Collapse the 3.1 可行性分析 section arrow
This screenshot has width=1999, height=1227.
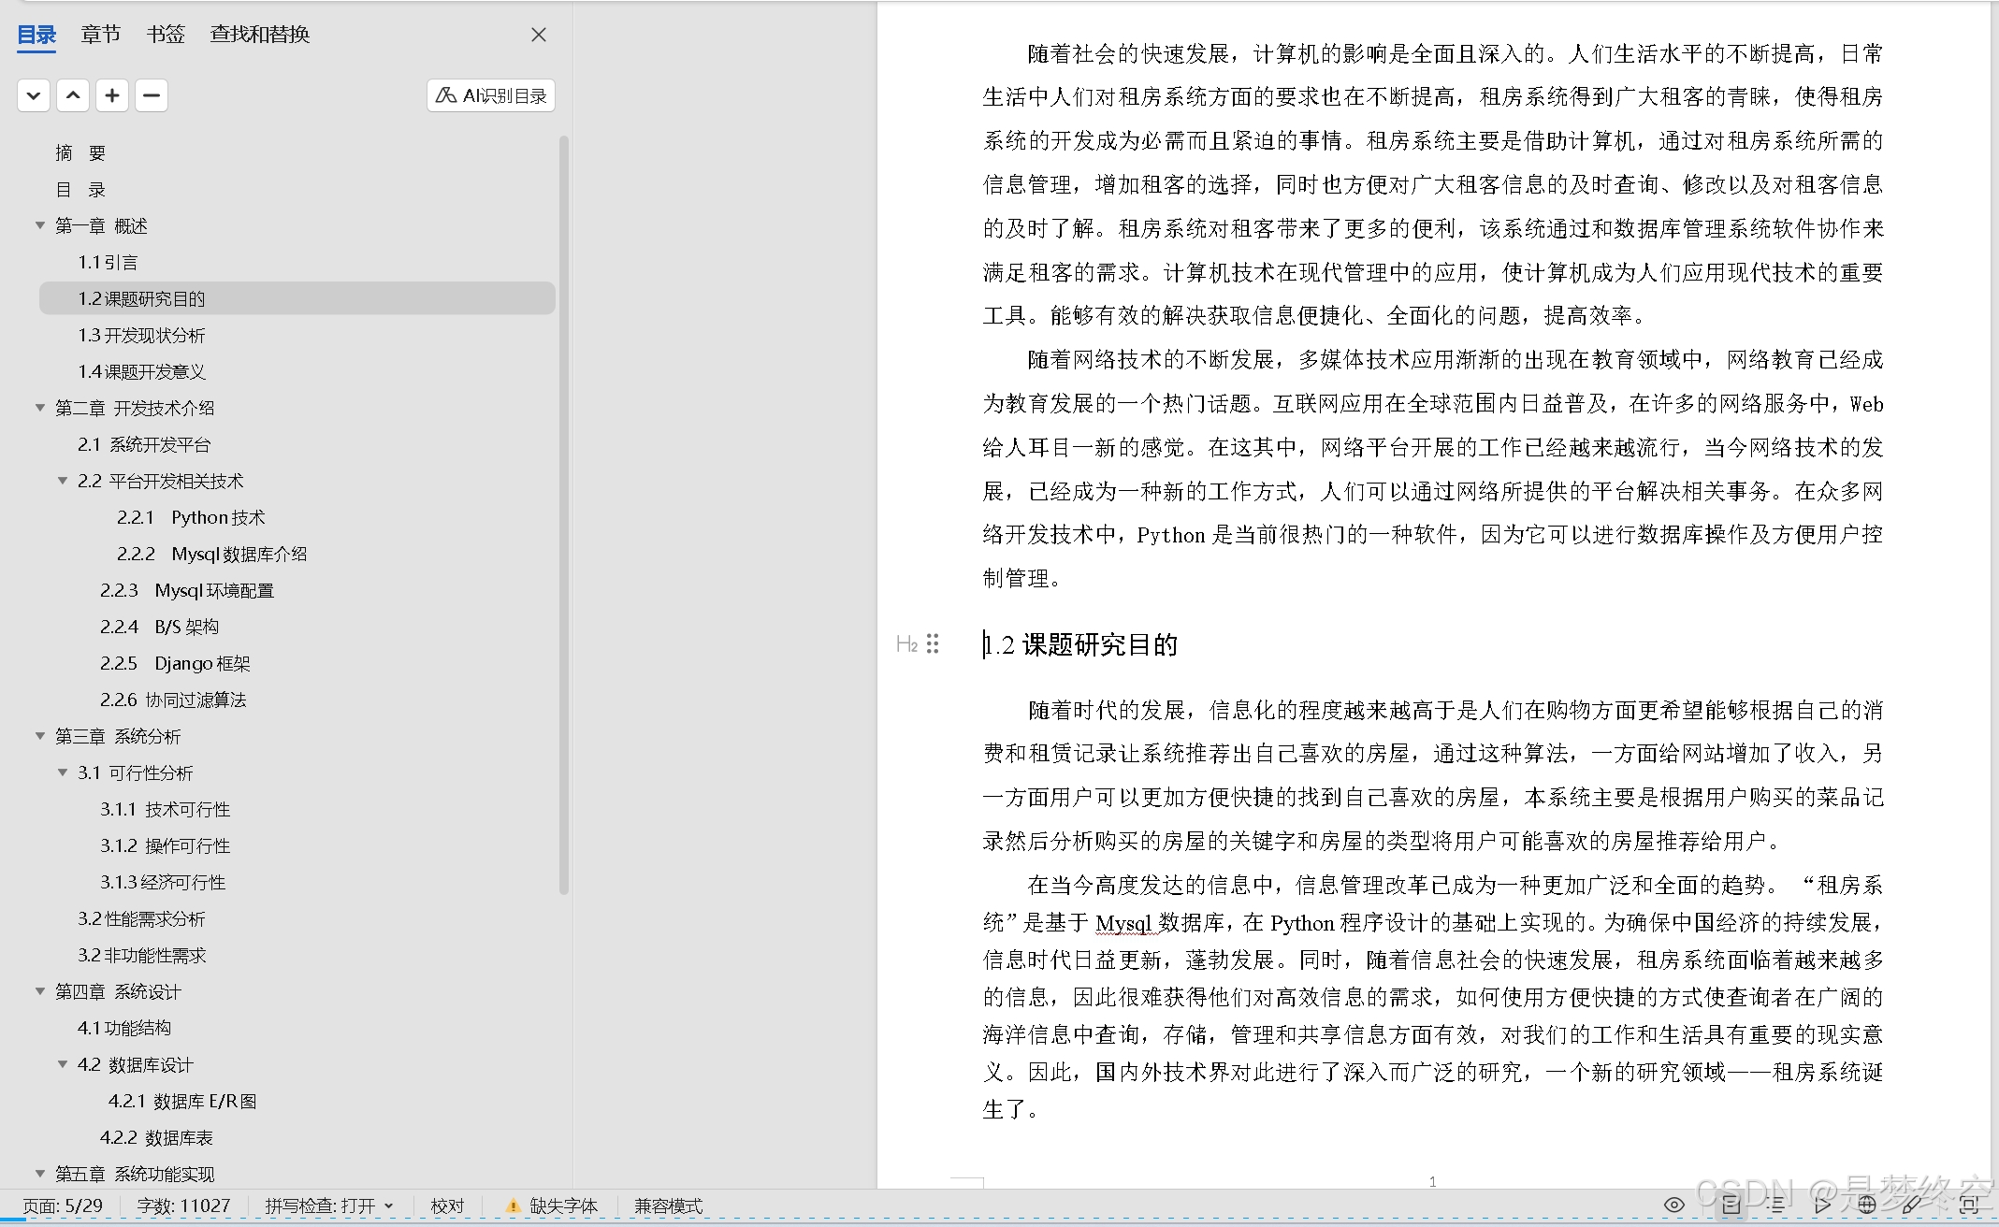(63, 772)
